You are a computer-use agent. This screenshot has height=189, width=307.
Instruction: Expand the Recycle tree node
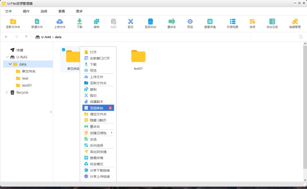pyautogui.click(x=7, y=92)
